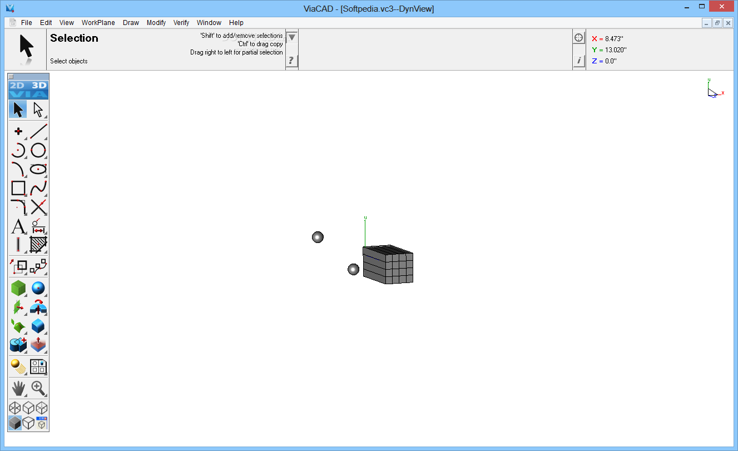Switch to wireframe display mode cube
738x451 pixels.
15,408
